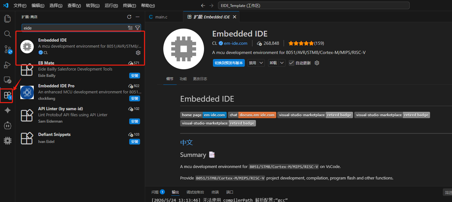The width and height of the screenshot is (452, 202).
Task: Expand the uninstall button dropdown arrow
Action: 282,63
